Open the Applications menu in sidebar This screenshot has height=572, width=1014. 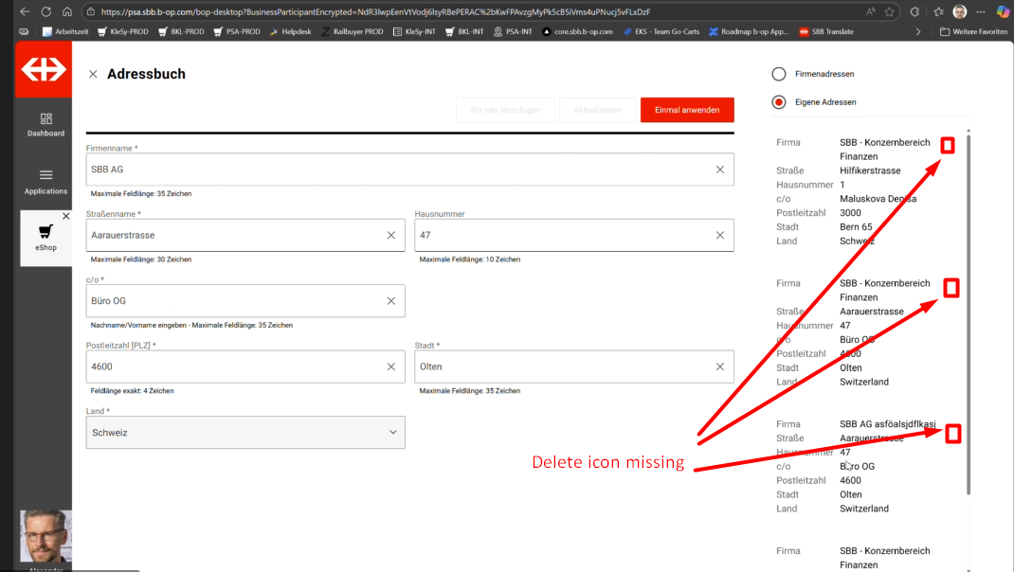coord(45,181)
